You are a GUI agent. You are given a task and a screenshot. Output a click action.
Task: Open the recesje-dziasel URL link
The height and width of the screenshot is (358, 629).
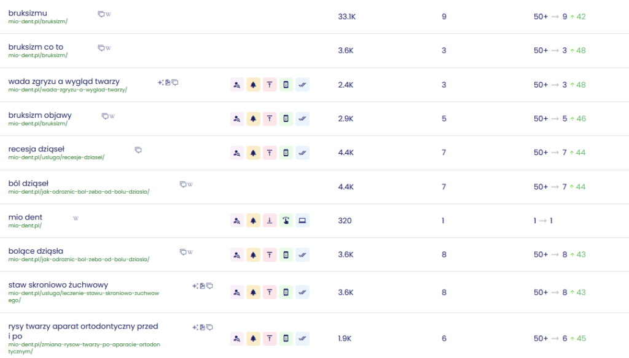coord(57,157)
